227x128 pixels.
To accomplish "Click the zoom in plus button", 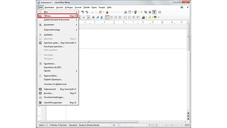I will [181, 125].
